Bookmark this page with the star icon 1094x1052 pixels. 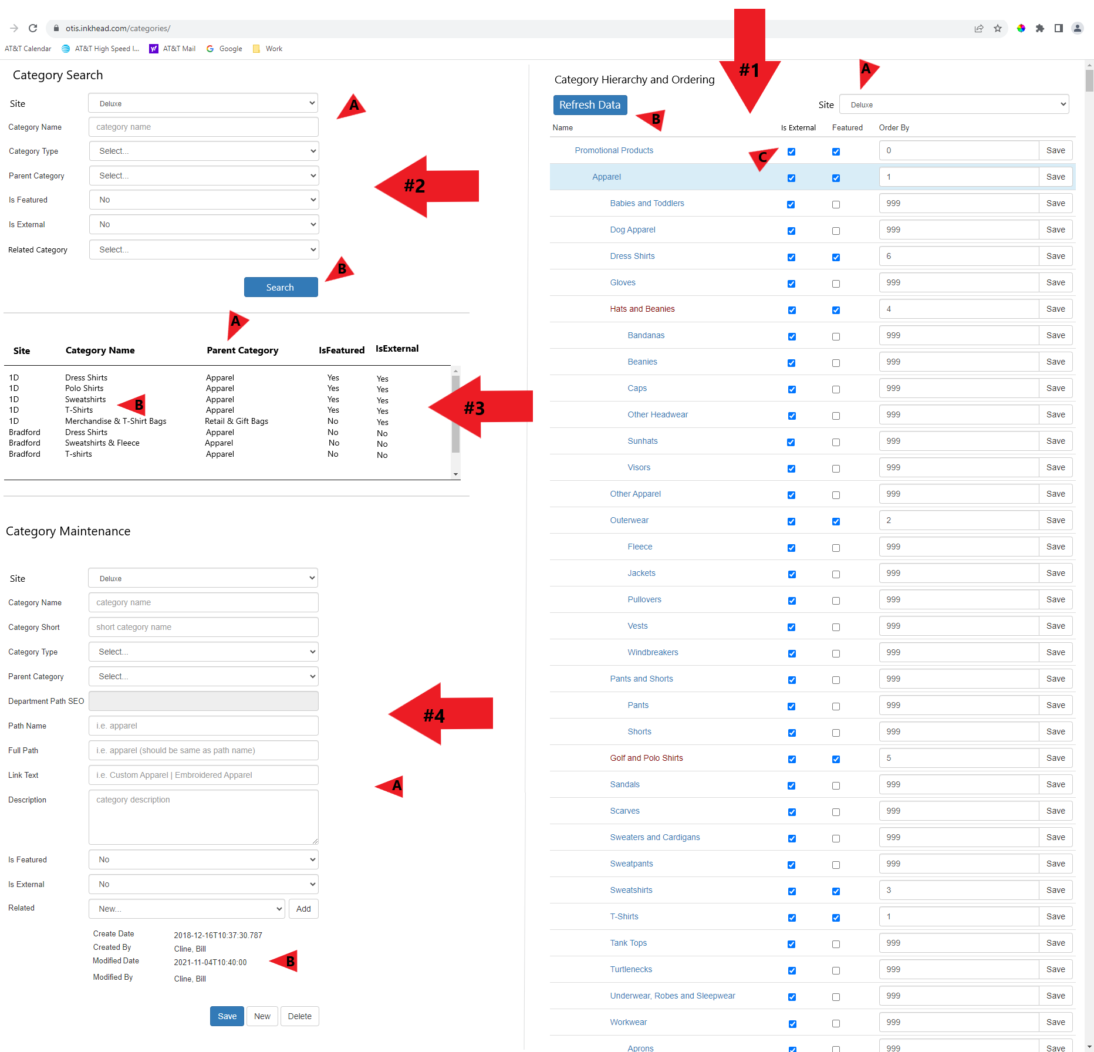coord(997,28)
